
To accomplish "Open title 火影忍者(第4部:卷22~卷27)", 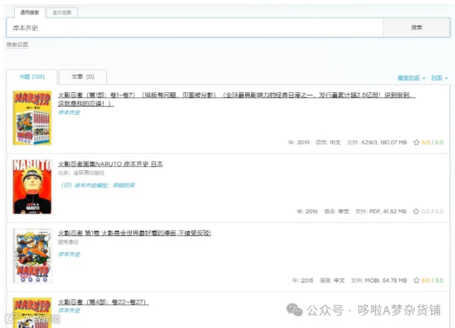I will [x=104, y=302].
